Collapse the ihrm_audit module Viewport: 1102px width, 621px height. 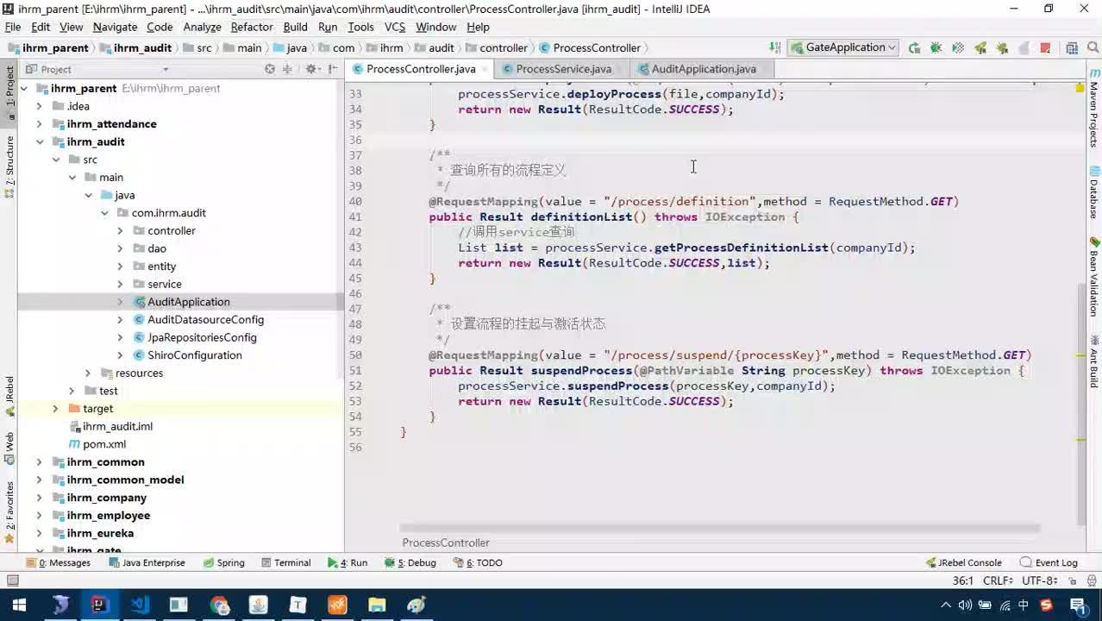(x=39, y=141)
